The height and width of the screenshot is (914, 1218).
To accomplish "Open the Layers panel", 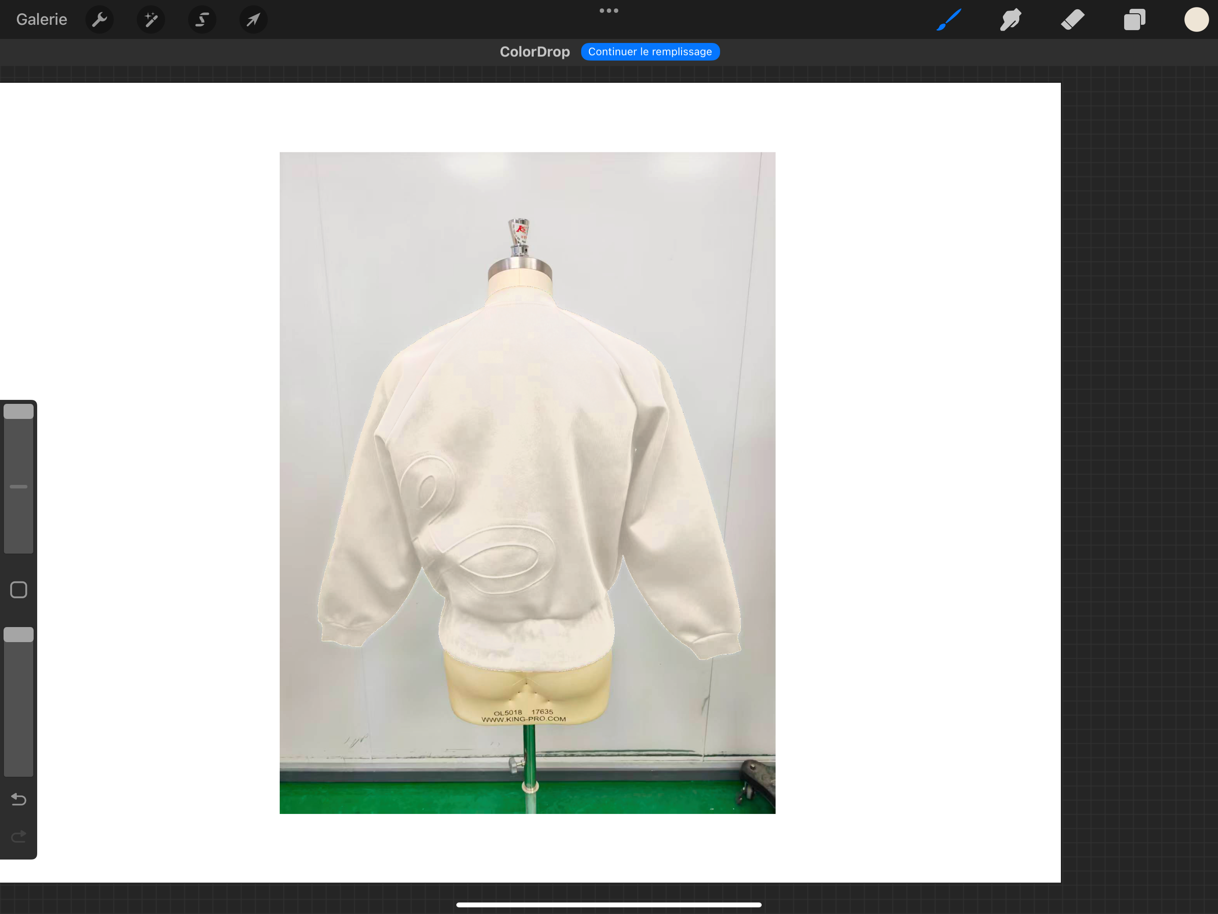I will click(1134, 20).
